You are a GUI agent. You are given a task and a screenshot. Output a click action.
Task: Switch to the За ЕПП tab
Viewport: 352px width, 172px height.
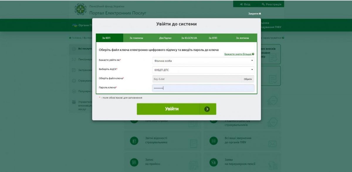click(x=213, y=38)
